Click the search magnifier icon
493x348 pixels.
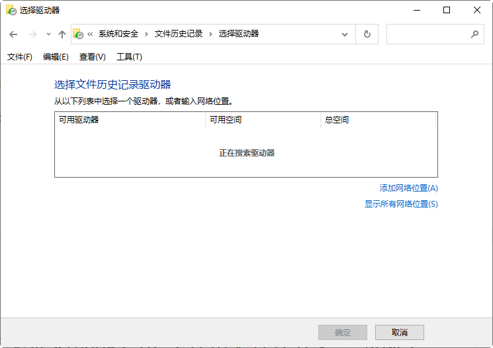click(x=474, y=34)
